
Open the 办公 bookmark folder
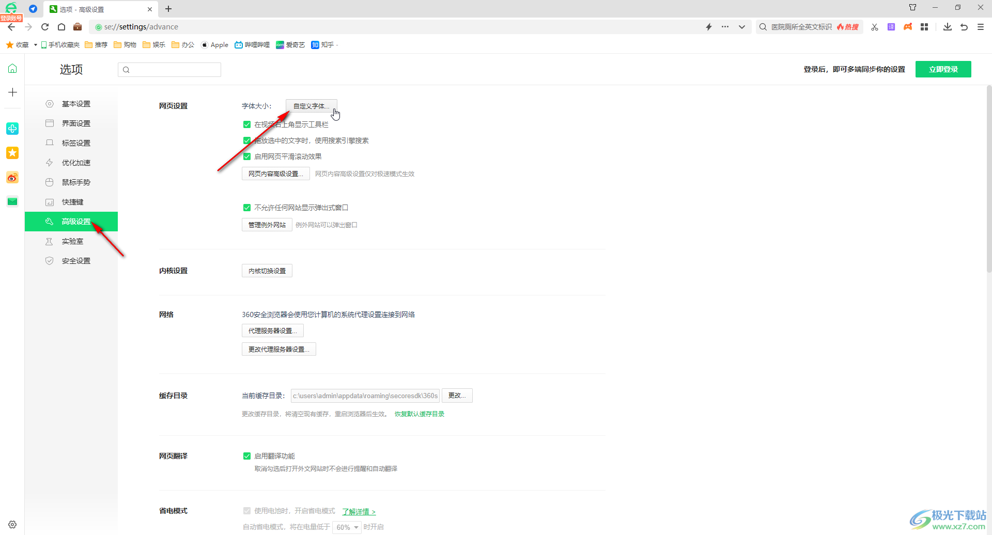[x=183, y=45]
